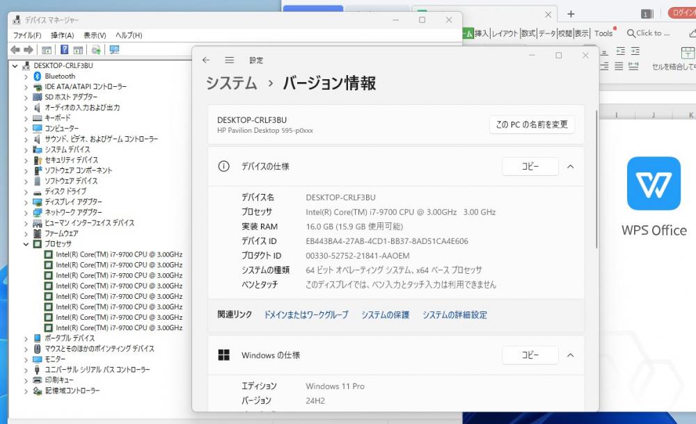Click the version value 24H2

[315, 401]
